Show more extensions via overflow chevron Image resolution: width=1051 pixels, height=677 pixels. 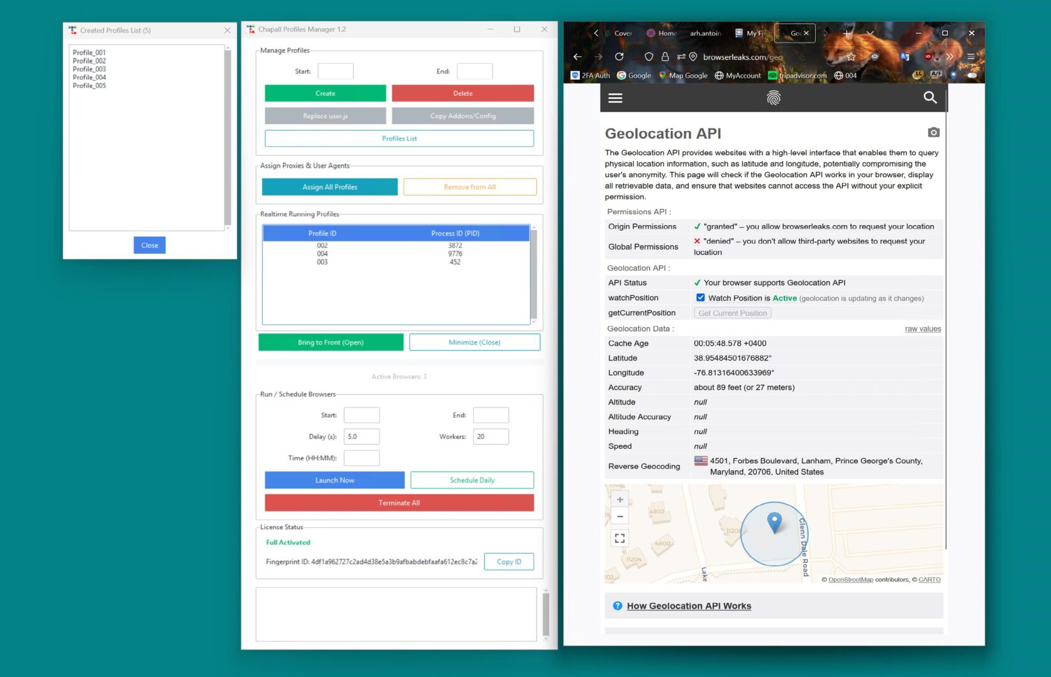[950, 56]
